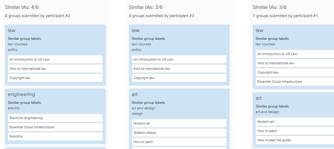Select Copyright law in participant #1's column
334x149 pixels.
pos(295,72)
